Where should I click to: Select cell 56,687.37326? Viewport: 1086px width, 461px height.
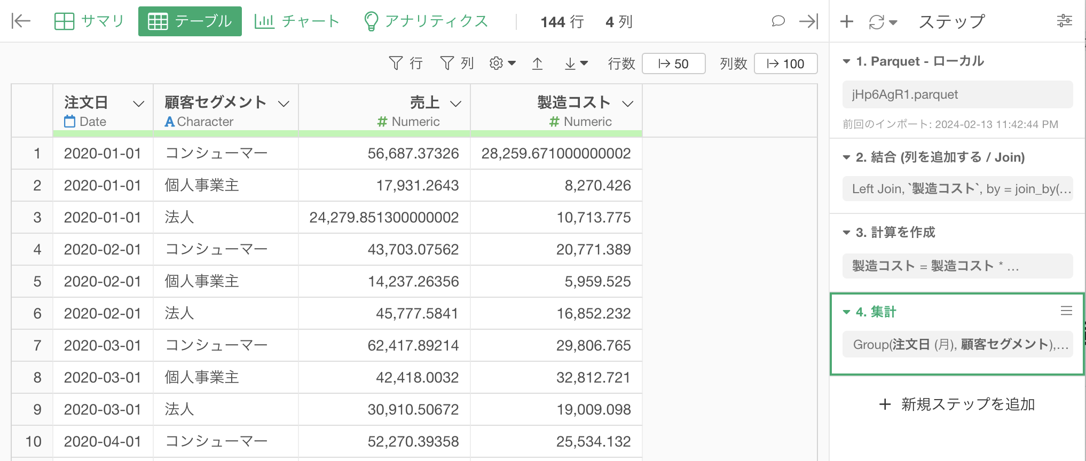coord(384,154)
